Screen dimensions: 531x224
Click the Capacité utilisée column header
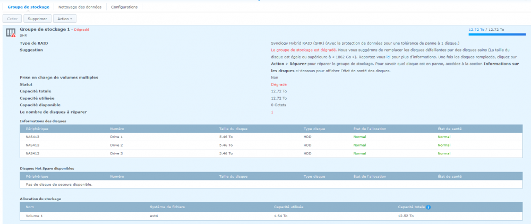point(288,207)
